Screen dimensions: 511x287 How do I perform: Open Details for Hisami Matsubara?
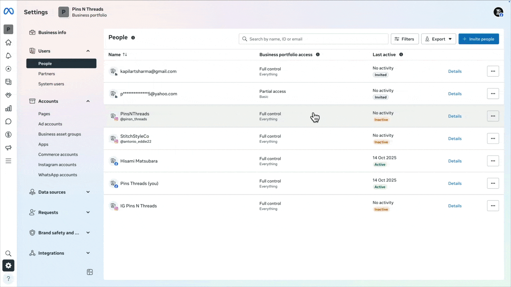click(x=455, y=161)
